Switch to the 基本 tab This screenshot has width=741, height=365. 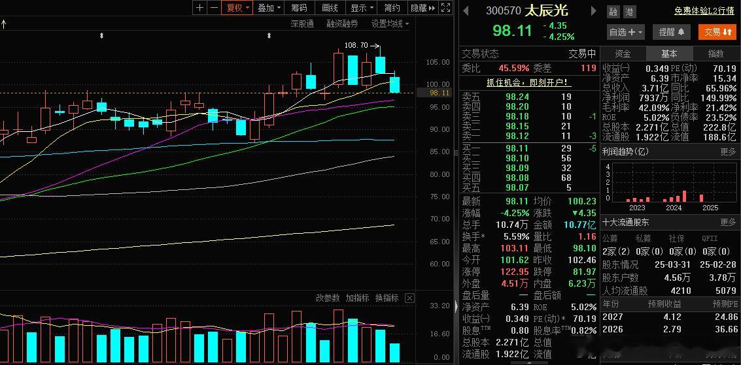(x=669, y=54)
